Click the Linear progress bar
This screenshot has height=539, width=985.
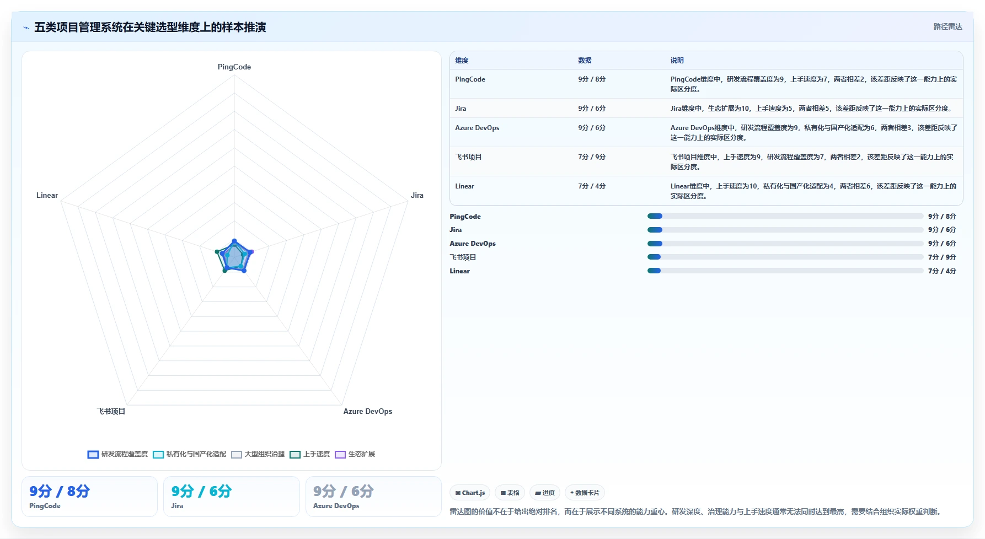point(785,271)
